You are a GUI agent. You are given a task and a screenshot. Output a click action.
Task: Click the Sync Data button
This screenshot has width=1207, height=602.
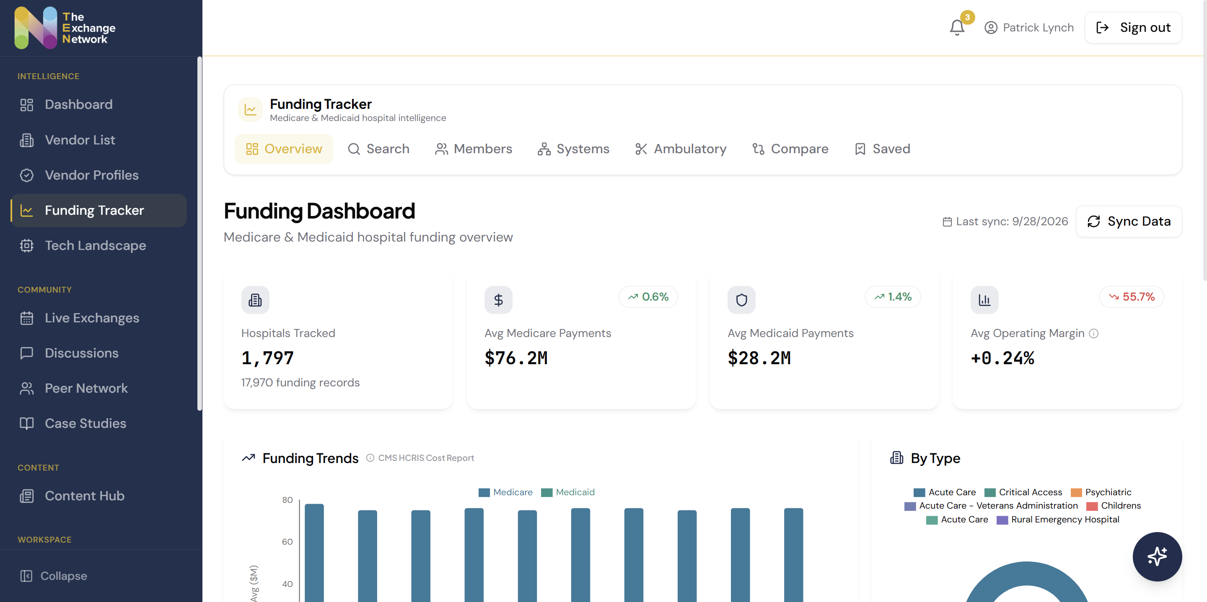[1129, 221]
